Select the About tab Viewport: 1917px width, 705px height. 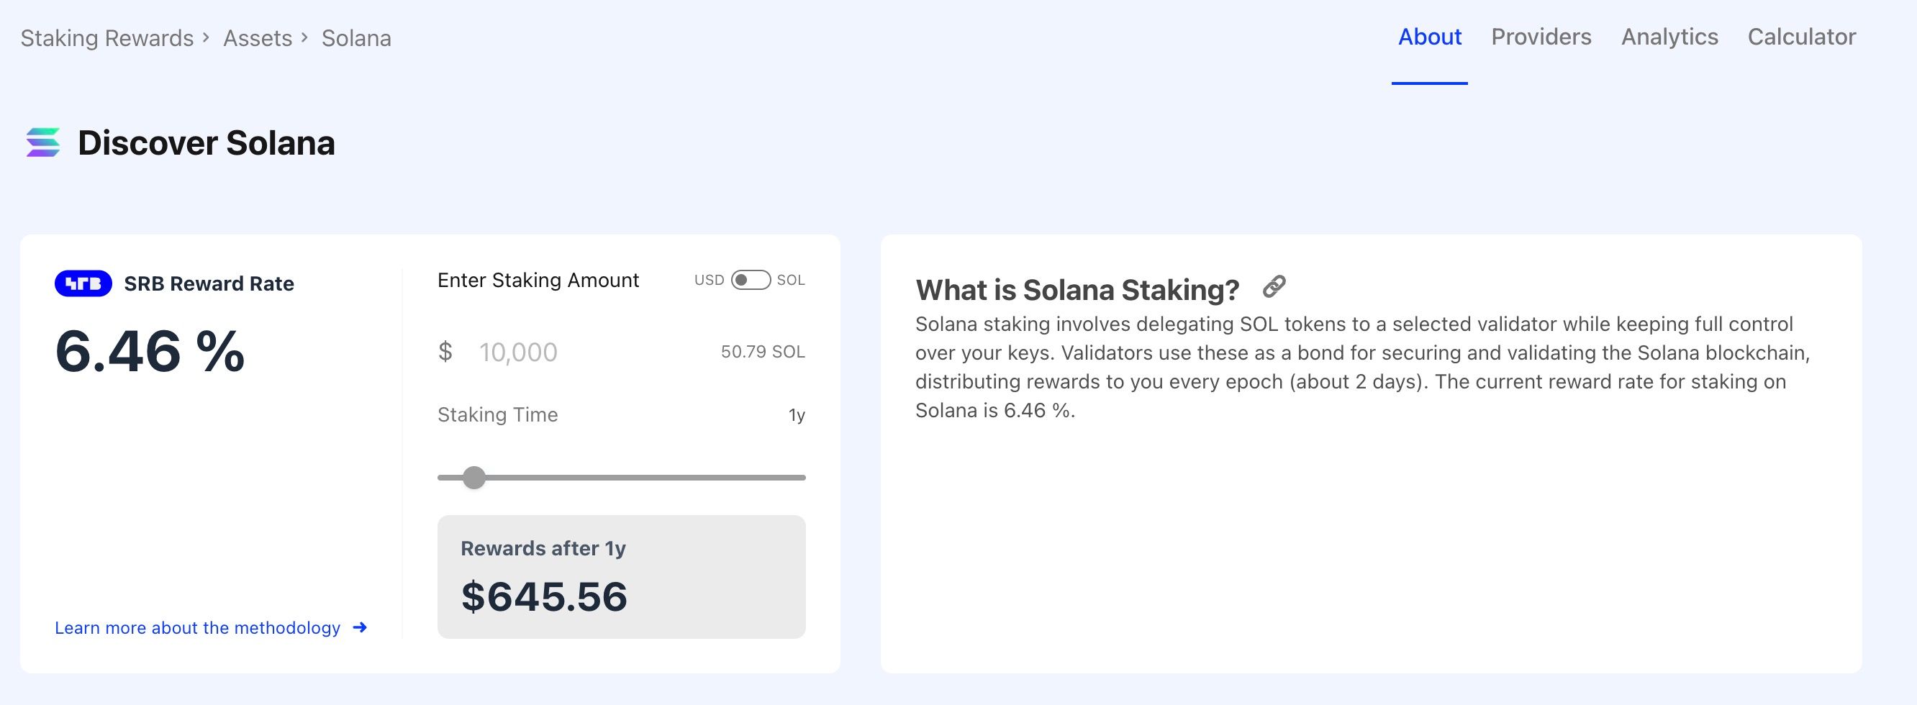coord(1429,37)
